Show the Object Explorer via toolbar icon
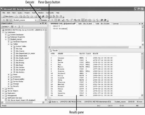Screen dimensions: 145x115 [54, 17]
